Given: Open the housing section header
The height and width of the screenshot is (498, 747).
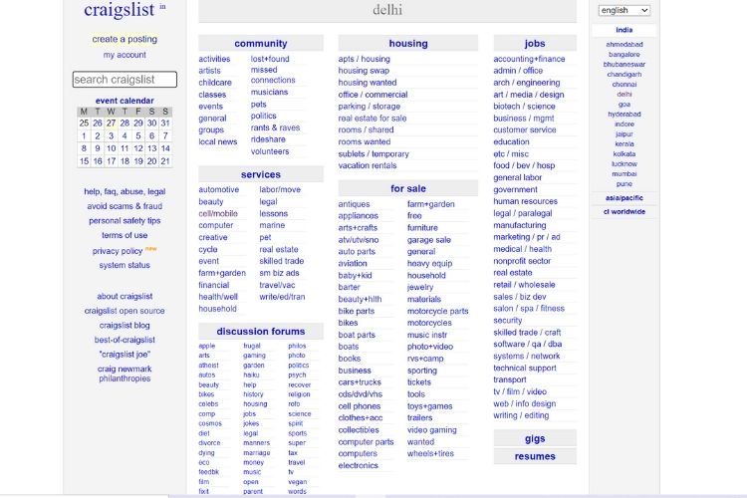Looking at the screenshot, I should [408, 44].
